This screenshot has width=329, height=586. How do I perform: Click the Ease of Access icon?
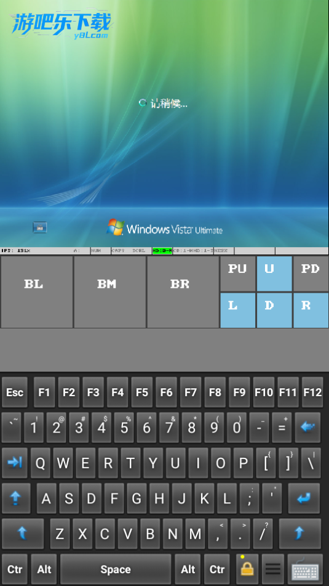(x=40, y=227)
